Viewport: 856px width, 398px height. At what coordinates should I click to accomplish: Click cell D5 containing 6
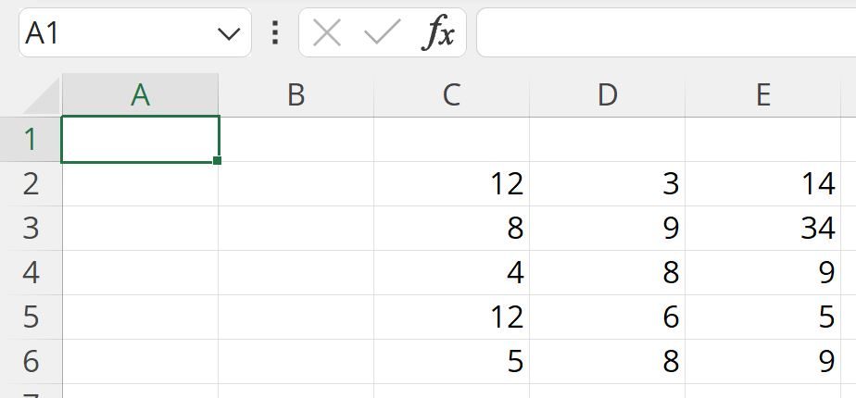tap(607, 317)
